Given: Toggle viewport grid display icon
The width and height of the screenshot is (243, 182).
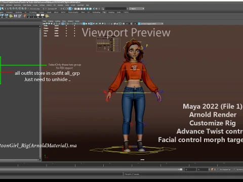Looking at the screenshot, I should [x=63, y=24].
